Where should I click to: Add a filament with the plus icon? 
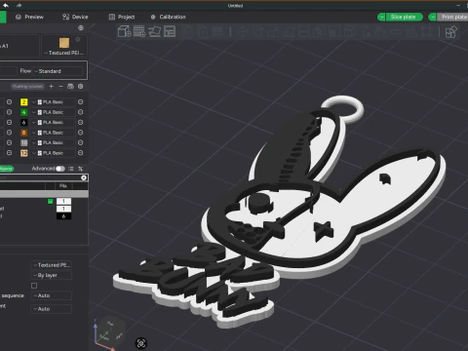coord(51,87)
